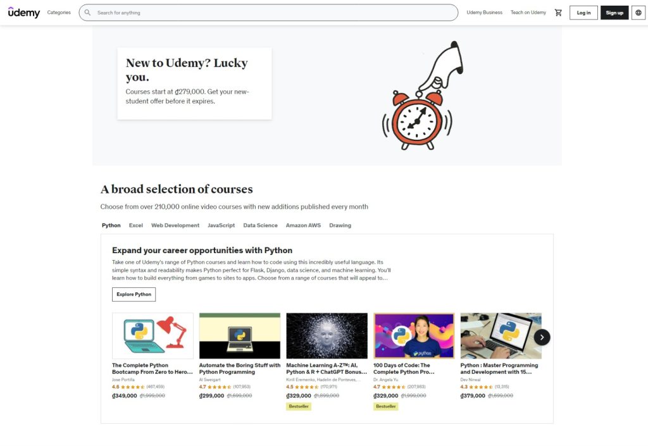This screenshot has width=648, height=446.
Task: Open 100 Days of Code thumbnail
Action: click(414, 336)
